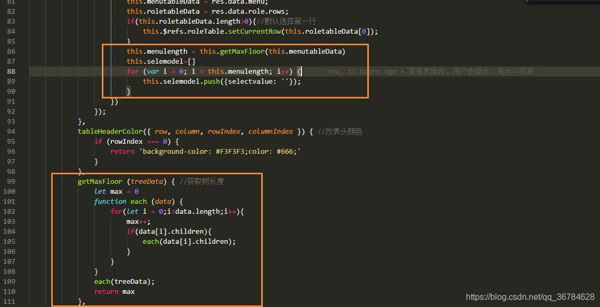The image size is (600, 307).
Task: Click 'this.menulength' on line 86
Action: pyautogui.click(x=157, y=52)
